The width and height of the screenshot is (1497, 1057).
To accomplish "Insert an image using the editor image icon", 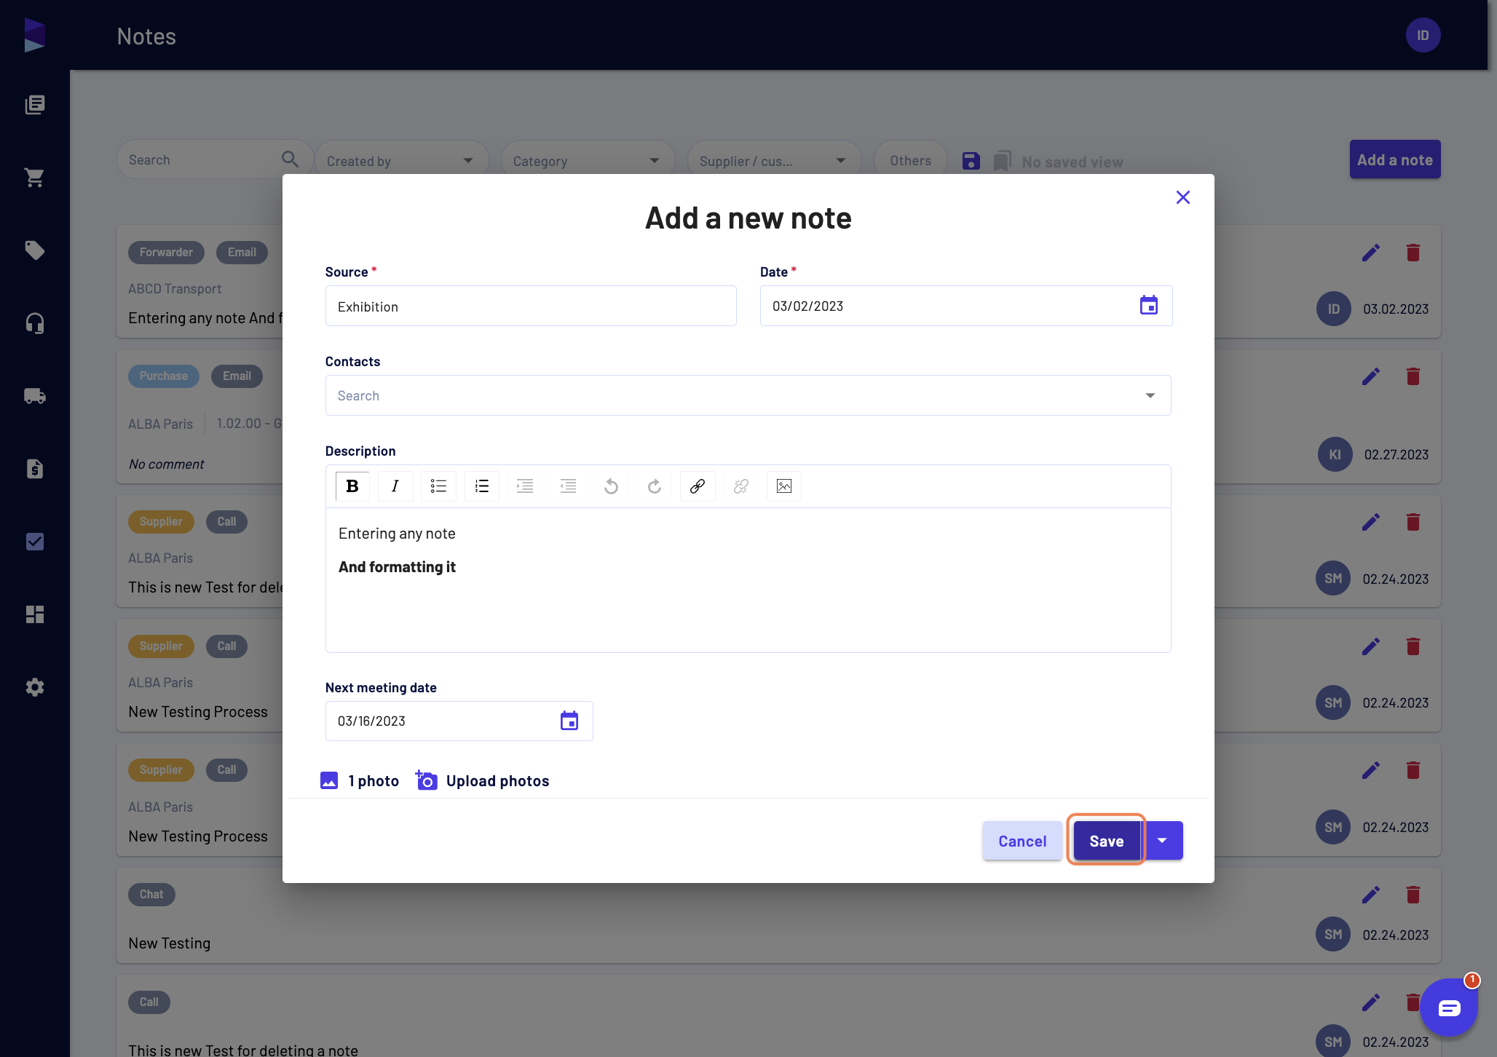I will pyautogui.click(x=784, y=486).
